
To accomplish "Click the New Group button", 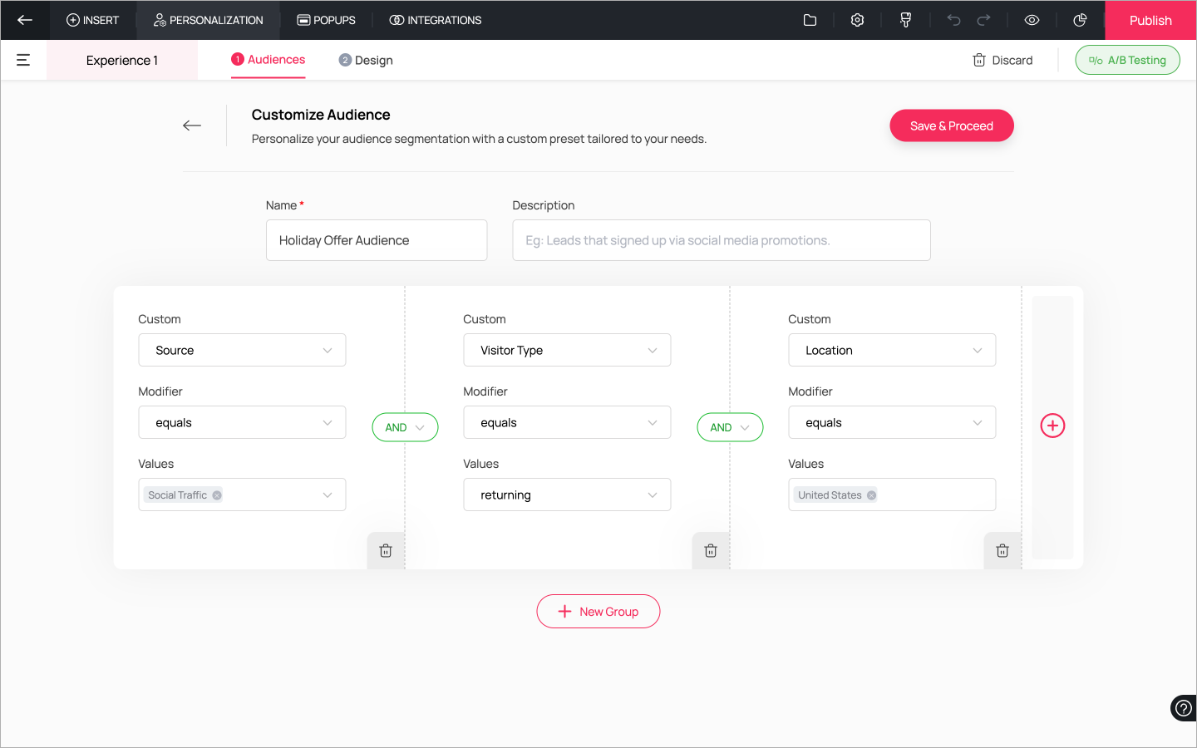I will click(598, 611).
